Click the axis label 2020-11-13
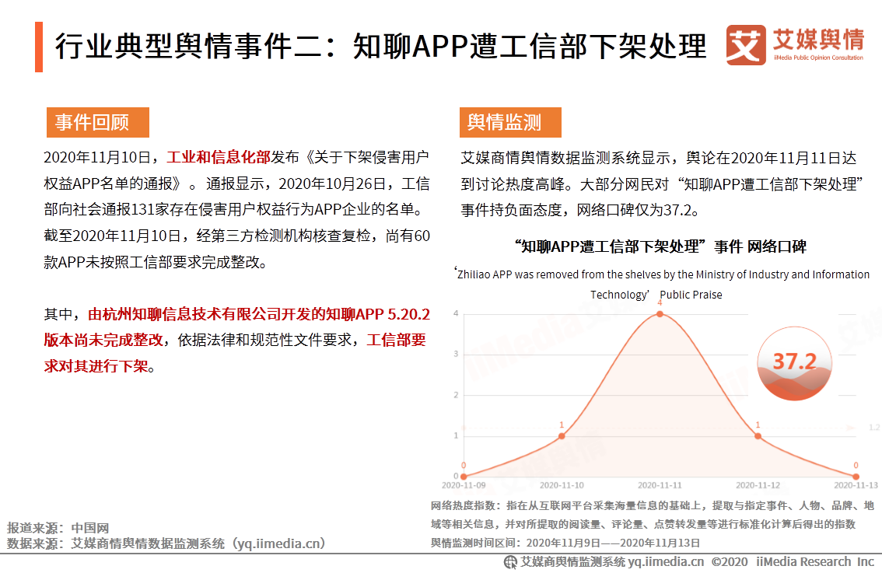 [856, 485]
